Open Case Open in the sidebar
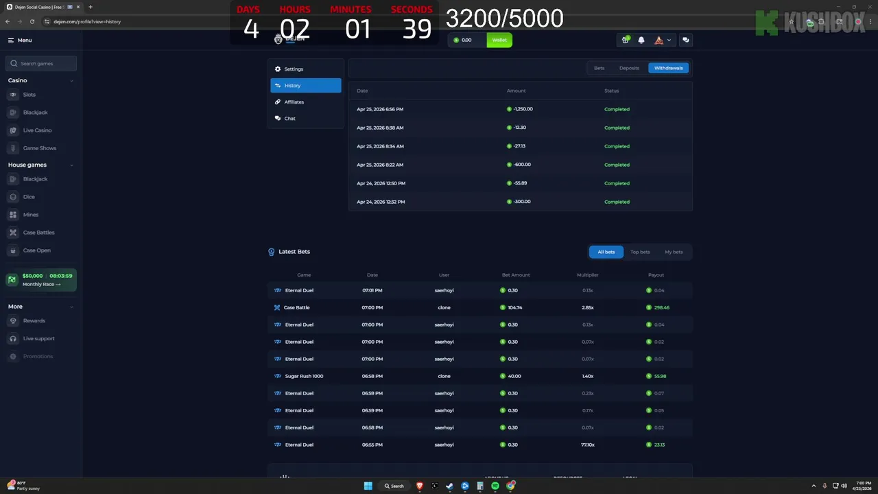Viewport: 878px width, 494px height. coord(36,250)
